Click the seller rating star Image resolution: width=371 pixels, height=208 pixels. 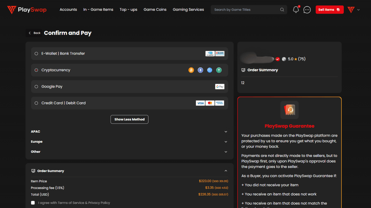296,59
